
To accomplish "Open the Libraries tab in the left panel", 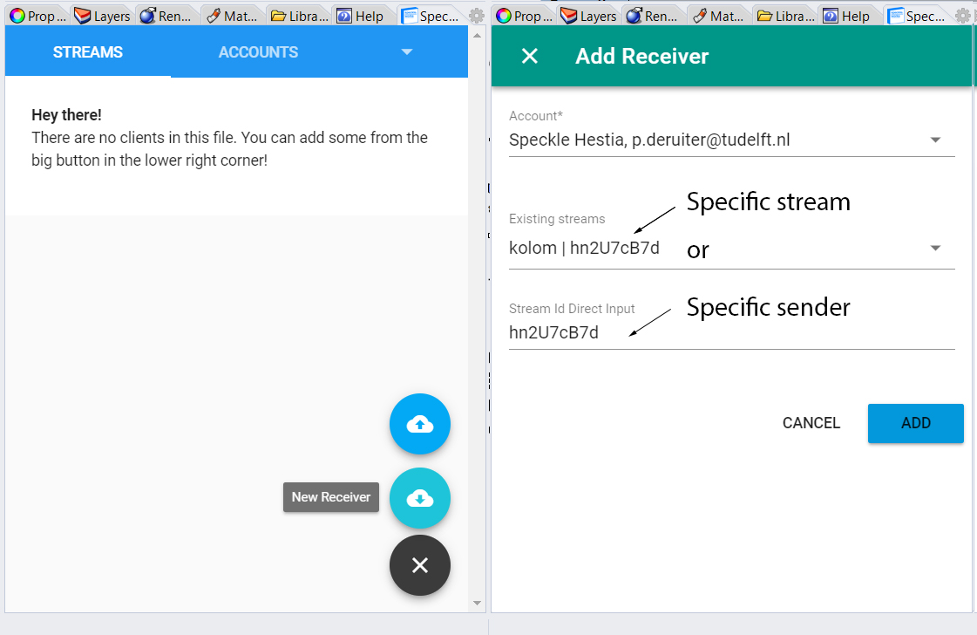I will coord(299,16).
